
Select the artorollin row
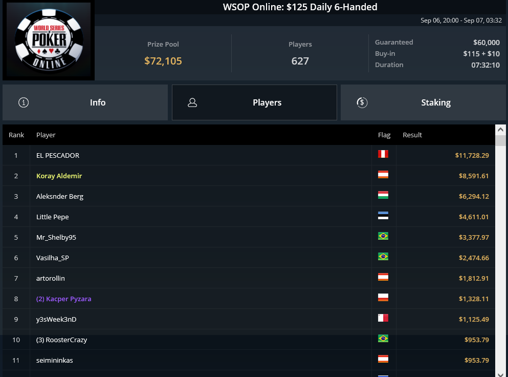[249, 278]
